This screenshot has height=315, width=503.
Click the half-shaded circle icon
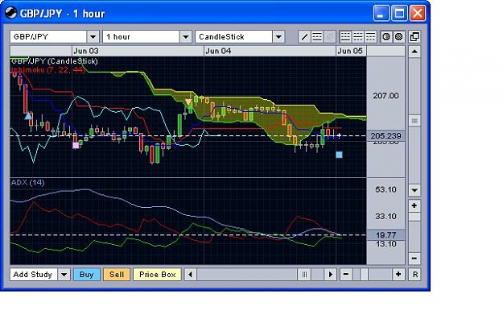click(x=386, y=37)
